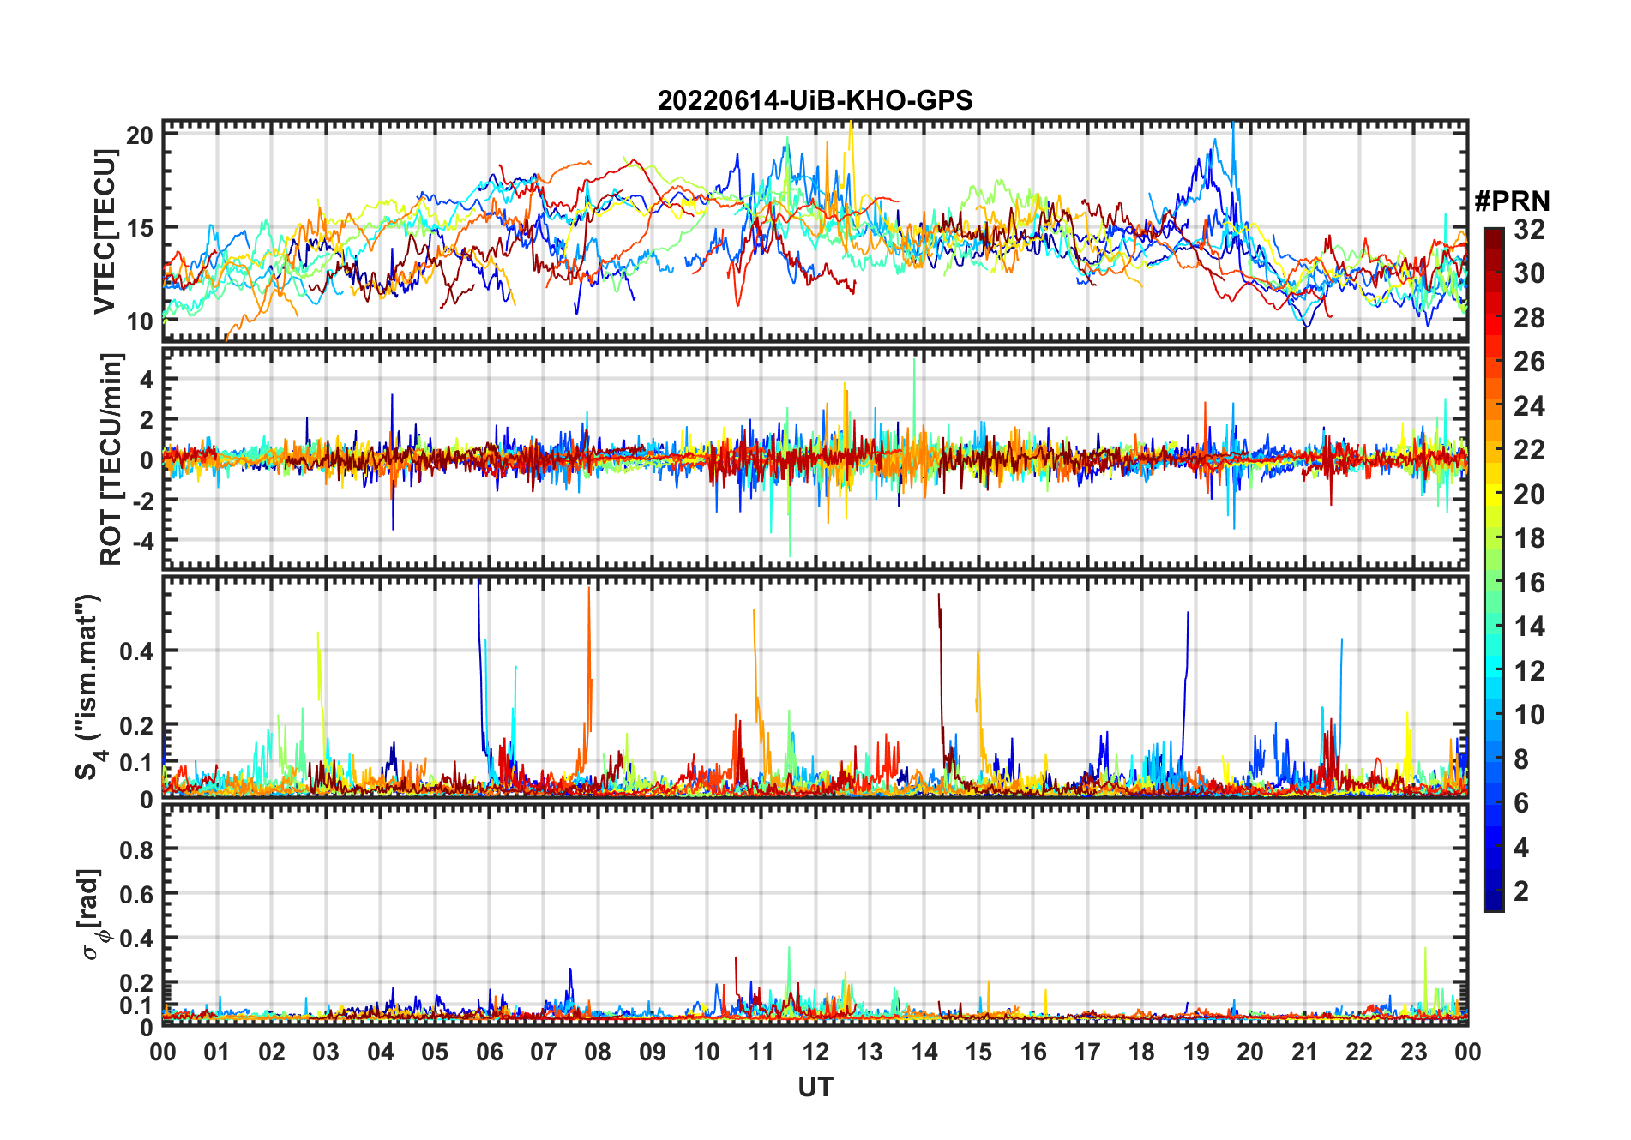Click the 18 label on the PRN colorbar
1631x1140 pixels.
coord(1529,538)
